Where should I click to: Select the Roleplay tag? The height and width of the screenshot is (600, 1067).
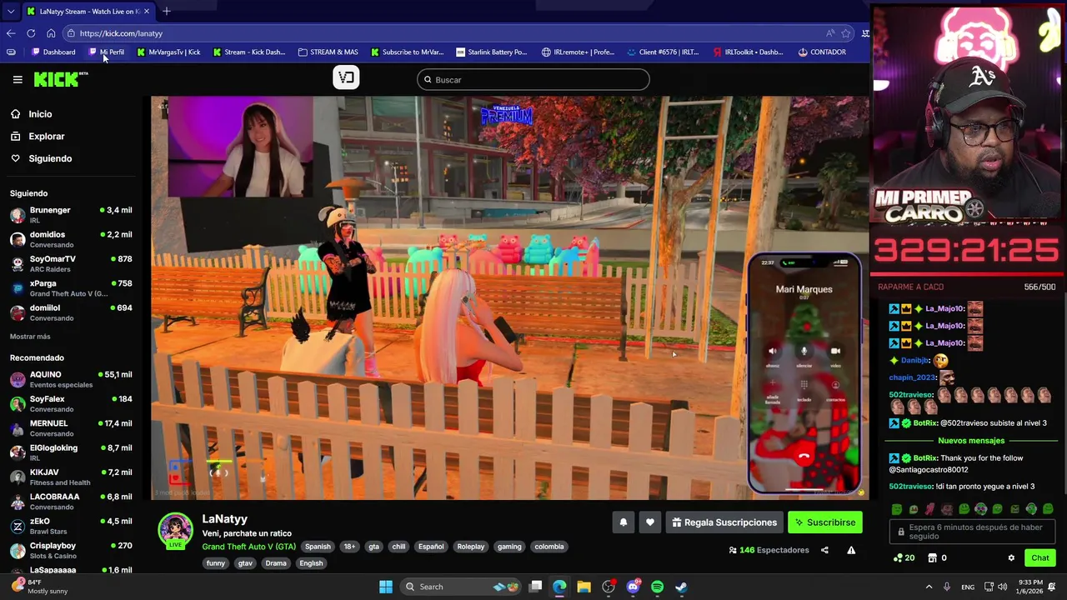point(470,547)
